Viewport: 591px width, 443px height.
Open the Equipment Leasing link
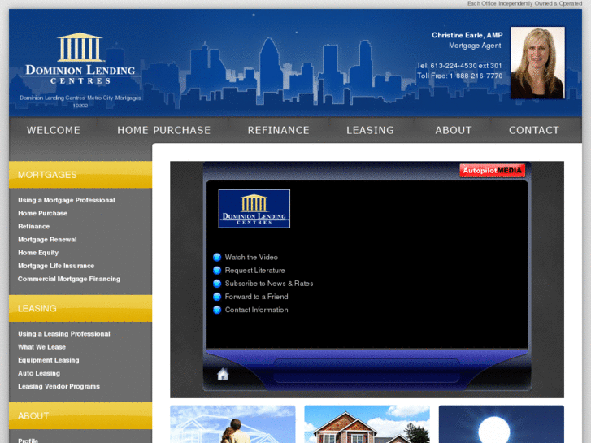point(49,360)
